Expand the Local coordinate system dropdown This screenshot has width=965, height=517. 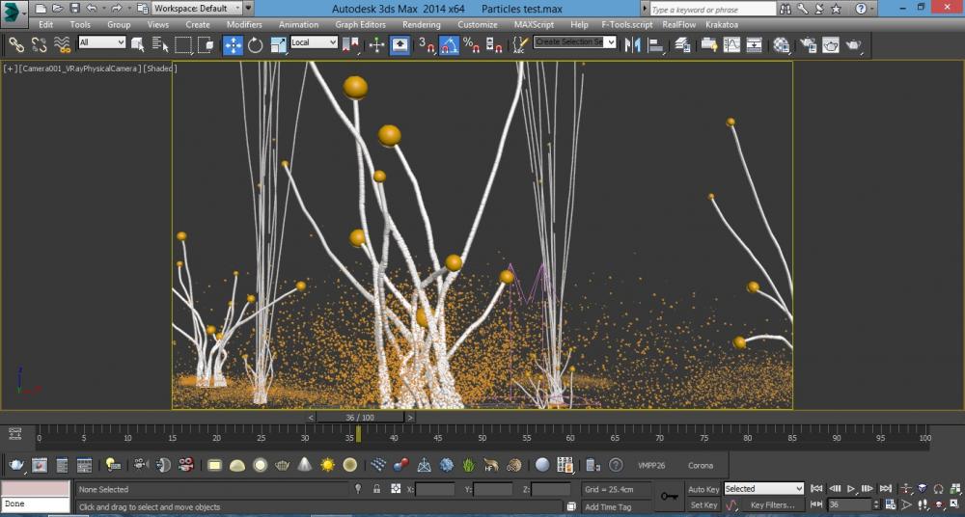314,42
